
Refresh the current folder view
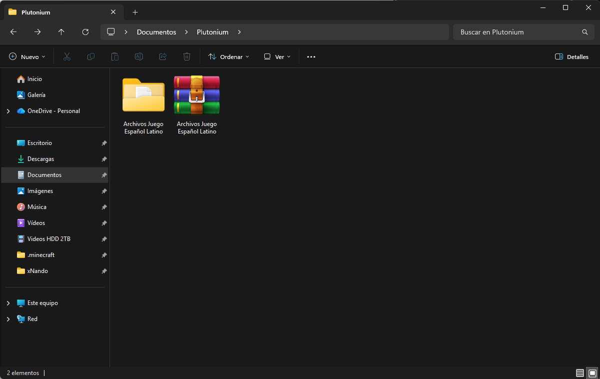click(85, 32)
